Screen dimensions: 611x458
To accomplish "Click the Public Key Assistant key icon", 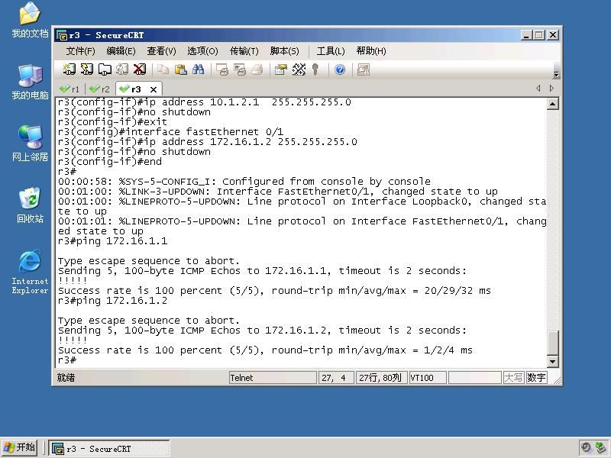I will [315, 69].
